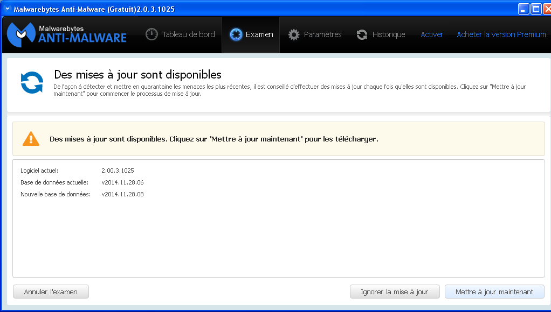The height and width of the screenshot is (312, 551).
Task: Click the Activer link
Action: pos(432,34)
